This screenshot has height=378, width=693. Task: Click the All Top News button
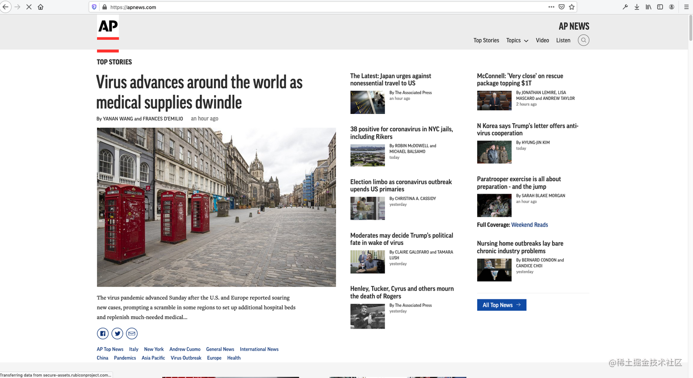coord(501,305)
